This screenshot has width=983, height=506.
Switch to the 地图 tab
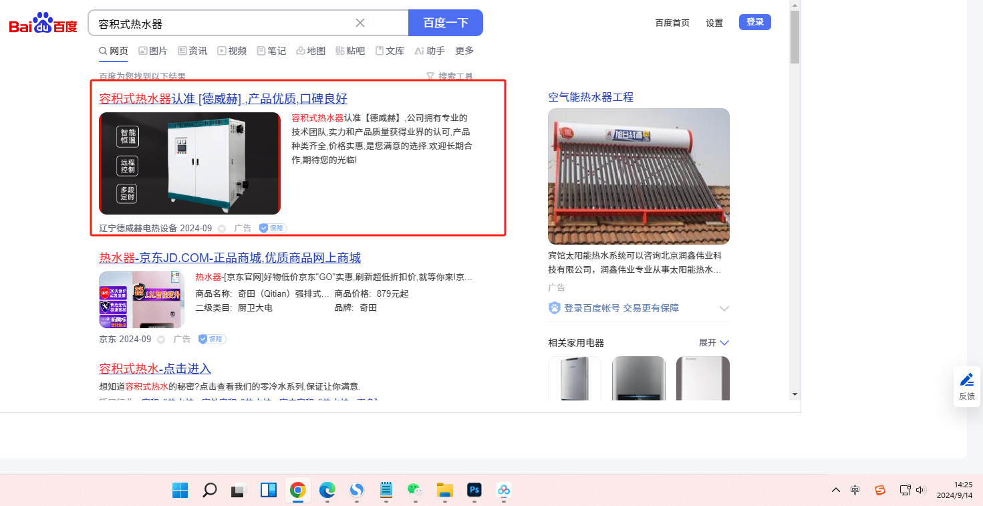tap(311, 51)
